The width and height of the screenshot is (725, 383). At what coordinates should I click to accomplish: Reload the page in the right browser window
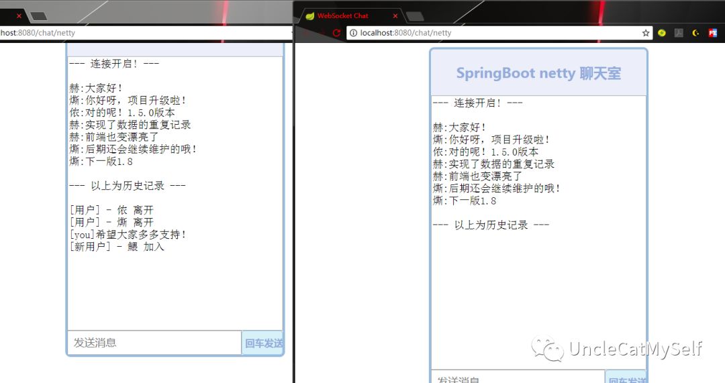336,33
